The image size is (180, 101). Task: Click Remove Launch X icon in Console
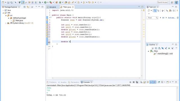tap(134, 82)
